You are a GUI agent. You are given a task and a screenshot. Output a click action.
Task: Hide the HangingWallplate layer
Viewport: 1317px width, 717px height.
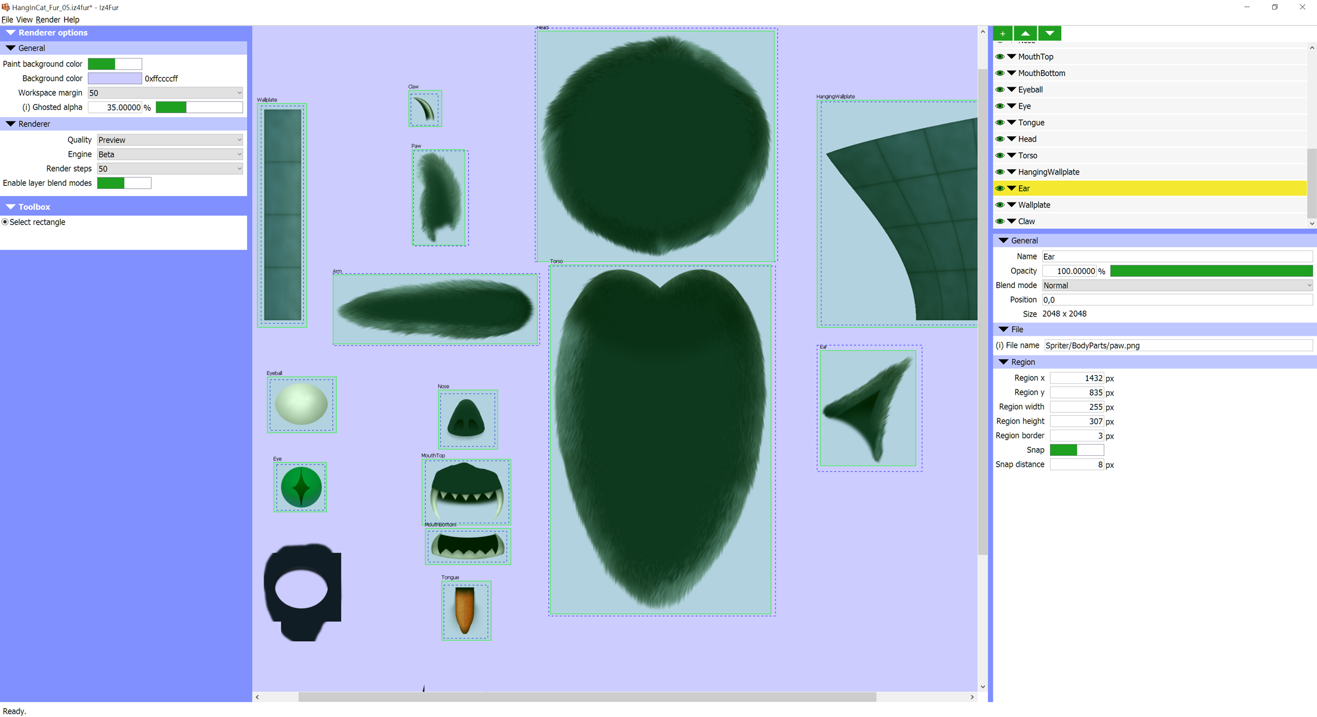pos(1000,171)
